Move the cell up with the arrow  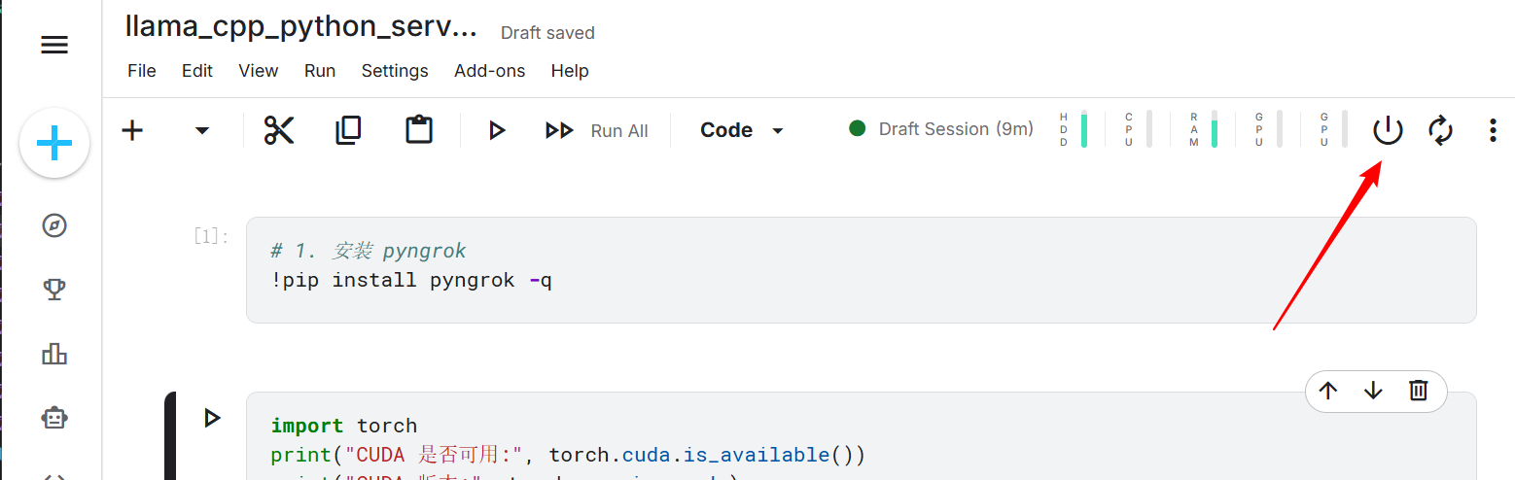pos(1328,391)
